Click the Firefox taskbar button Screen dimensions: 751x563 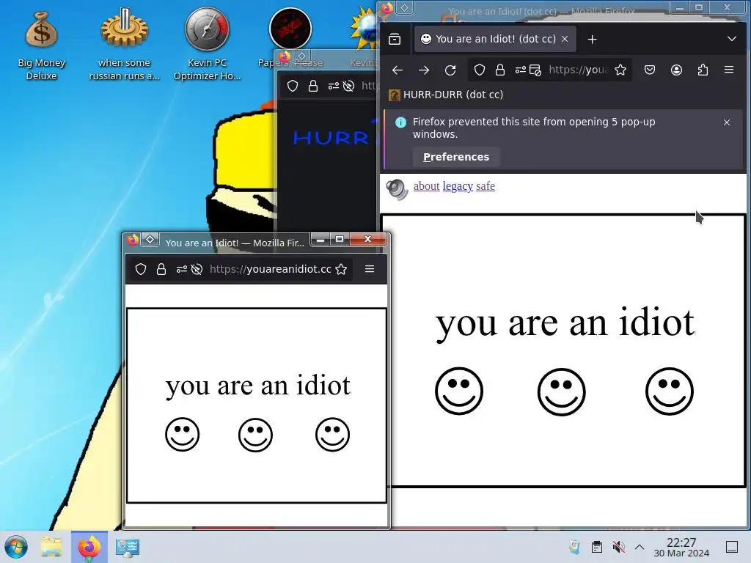point(89,547)
